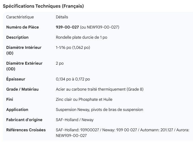Viewport: 193px width, 142px height.
Task: Select the outer diameter value 2 po
Action: coord(60,64)
